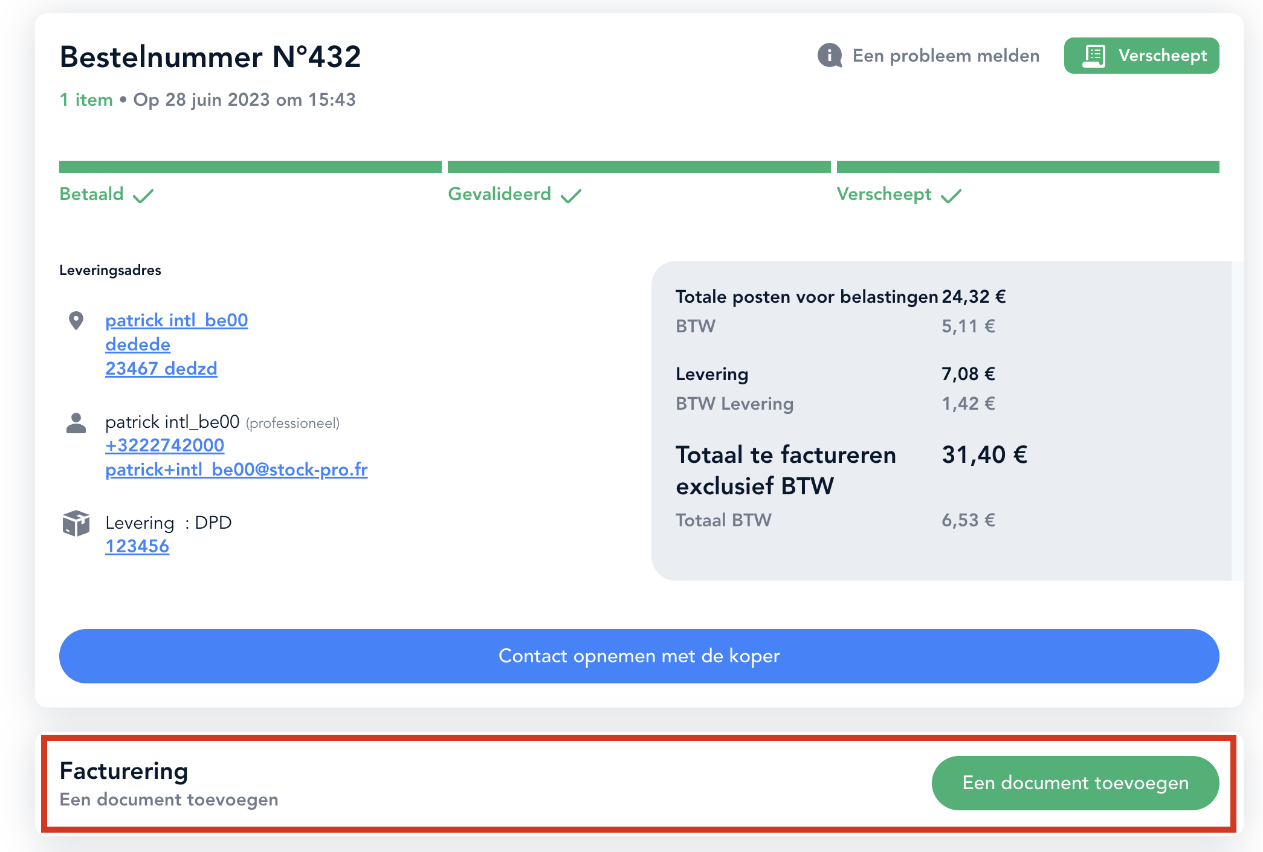Screen dimensions: 1263x852
Task: Click the checkmark next to Verscheept step
Action: pos(951,195)
